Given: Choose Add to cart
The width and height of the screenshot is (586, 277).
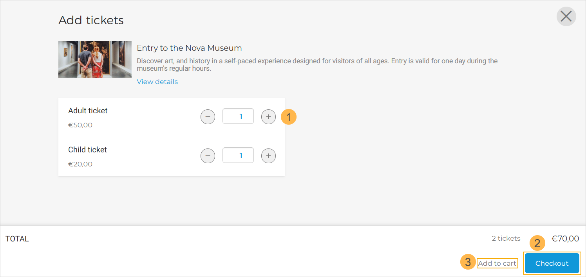Looking at the screenshot, I should point(497,263).
